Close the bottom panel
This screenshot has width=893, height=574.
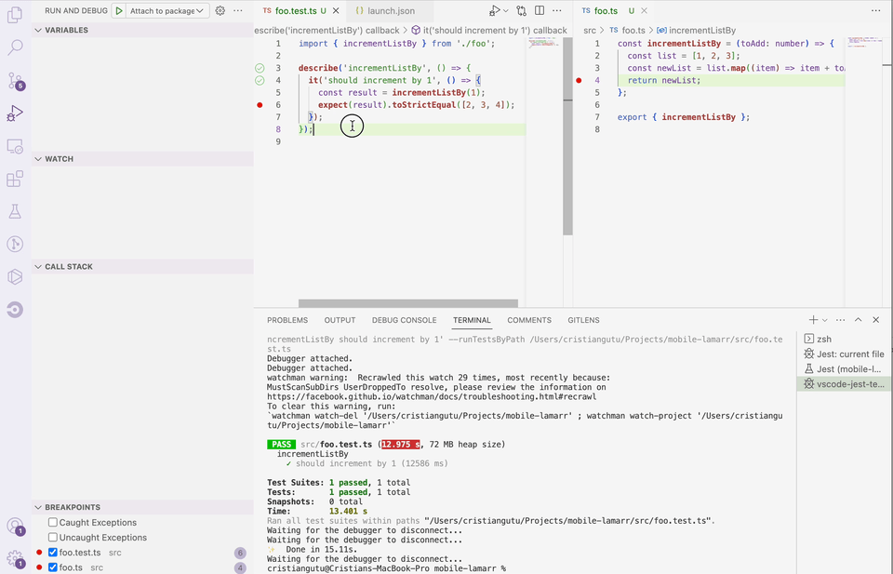click(x=876, y=320)
